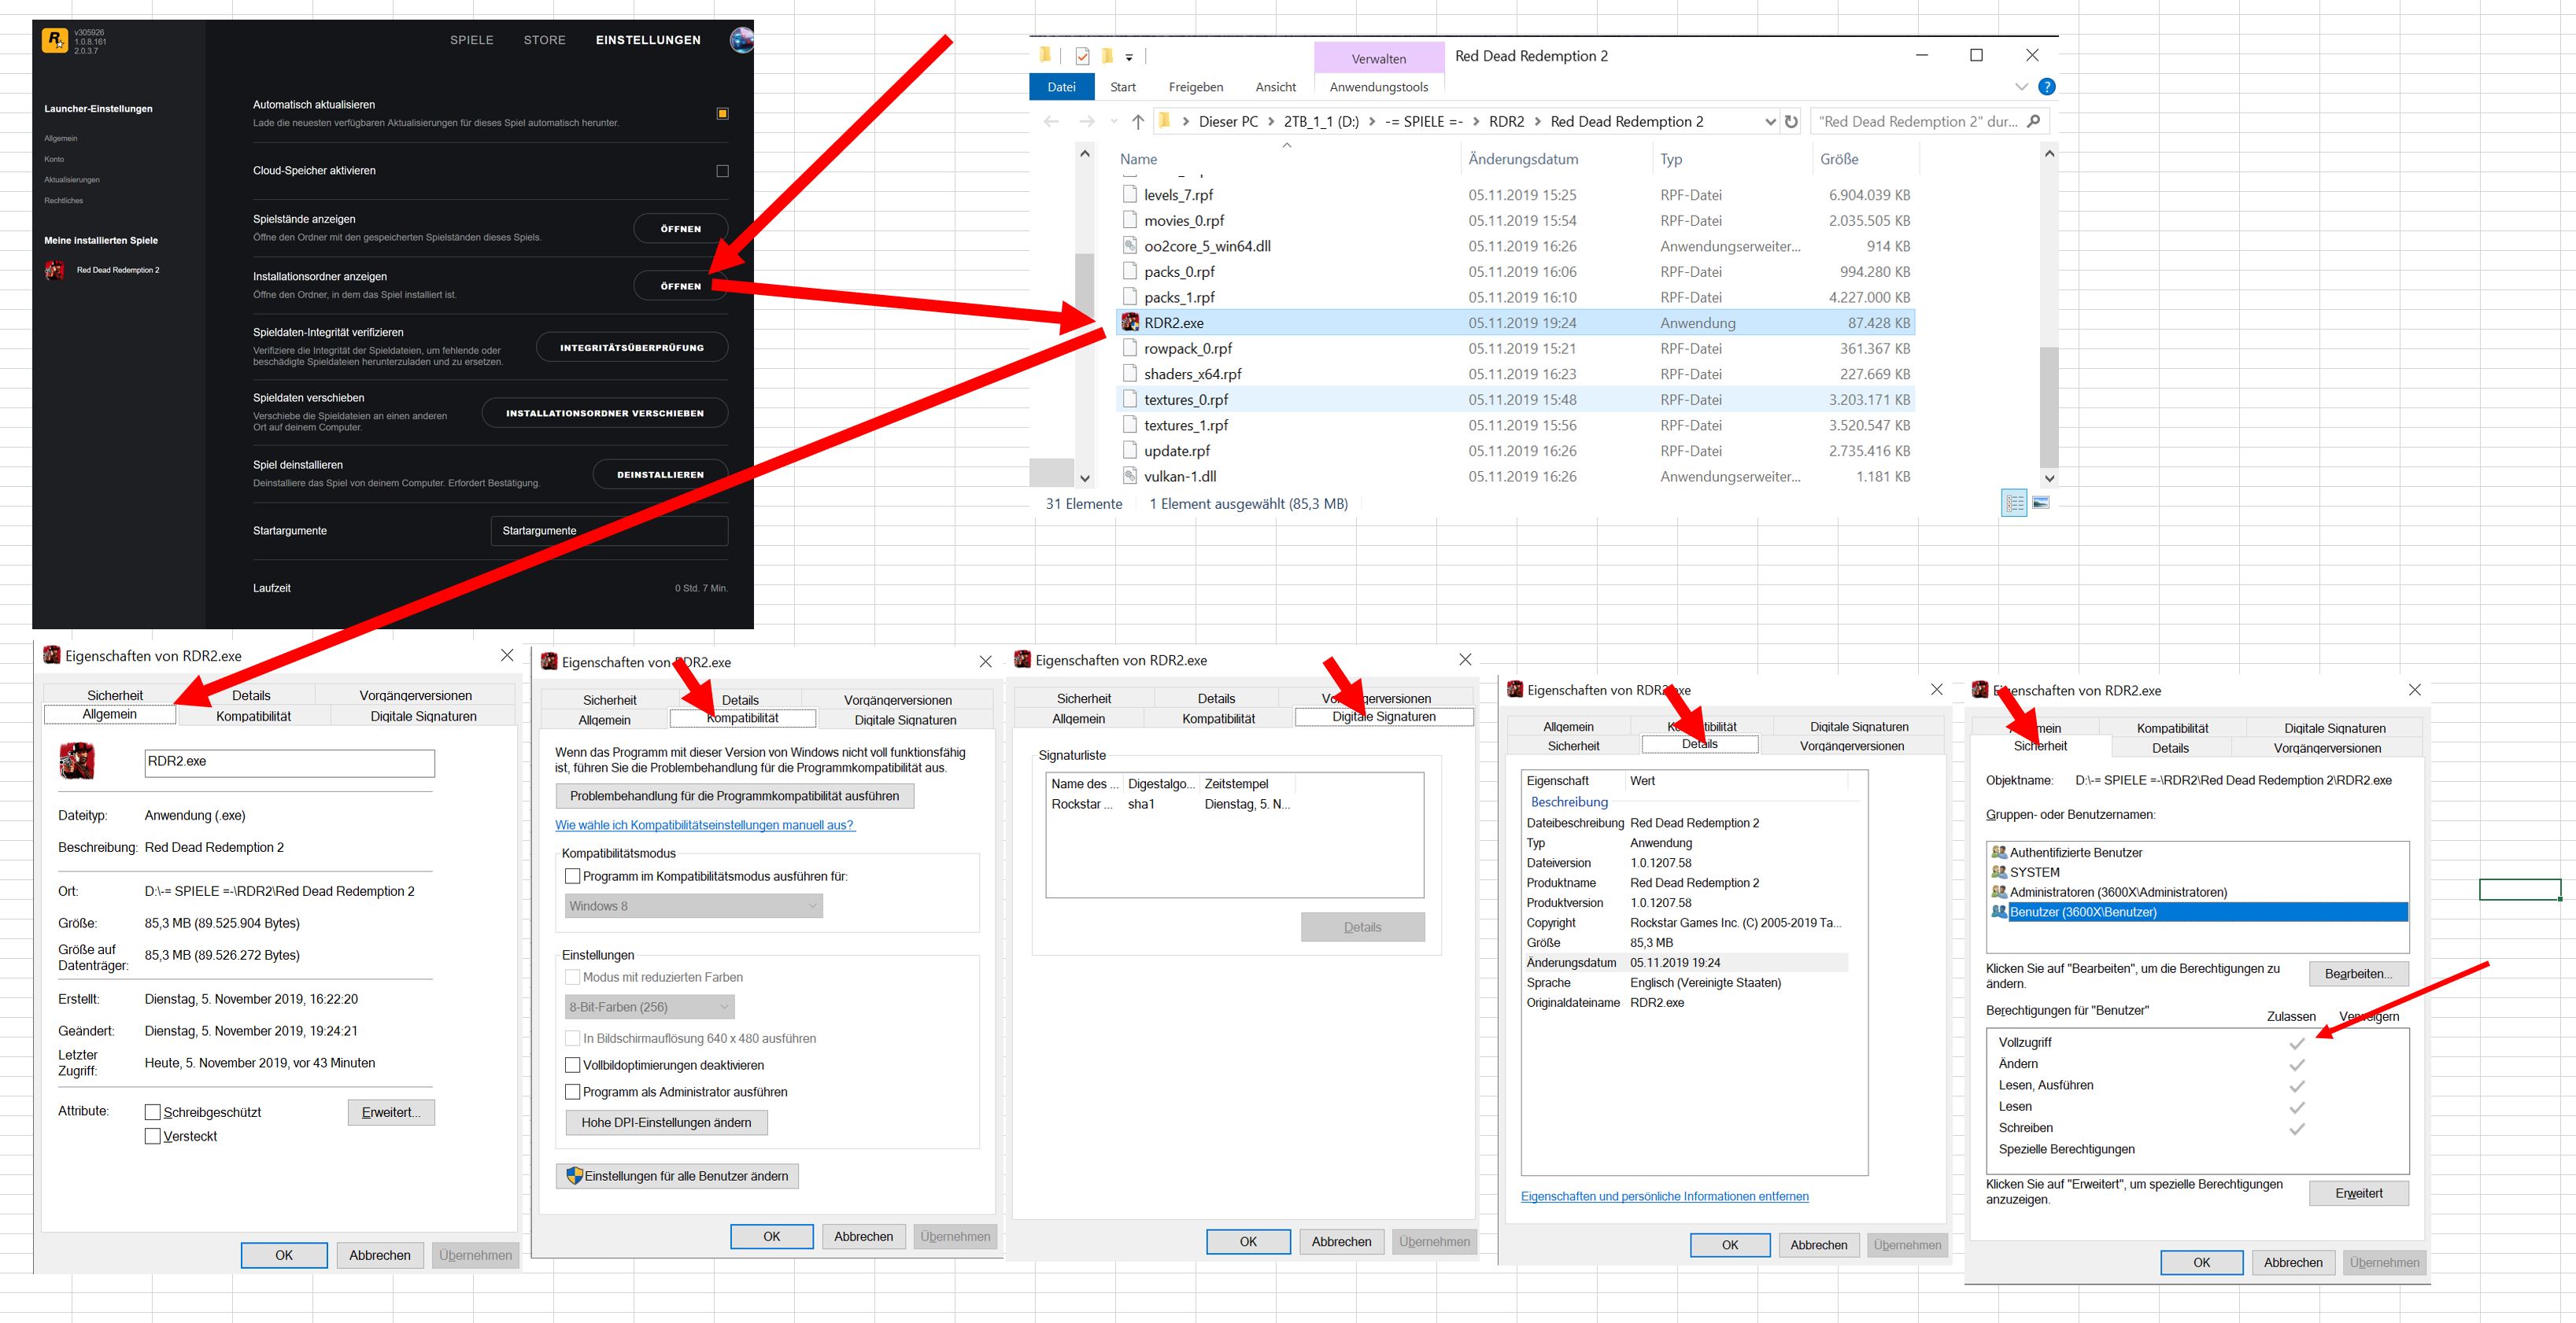2576x1323 pixels.
Task: Click the Rockstar Games launcher logo
Action: [x=55, y=40]
